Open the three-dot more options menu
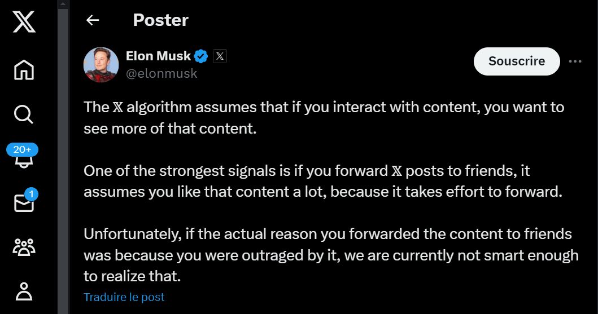This screenshot has height=314, width=598. (x=575, y=61)
